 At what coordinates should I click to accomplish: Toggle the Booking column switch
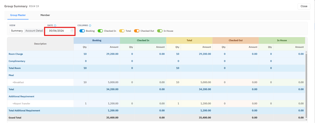click(x=82, y=31)
